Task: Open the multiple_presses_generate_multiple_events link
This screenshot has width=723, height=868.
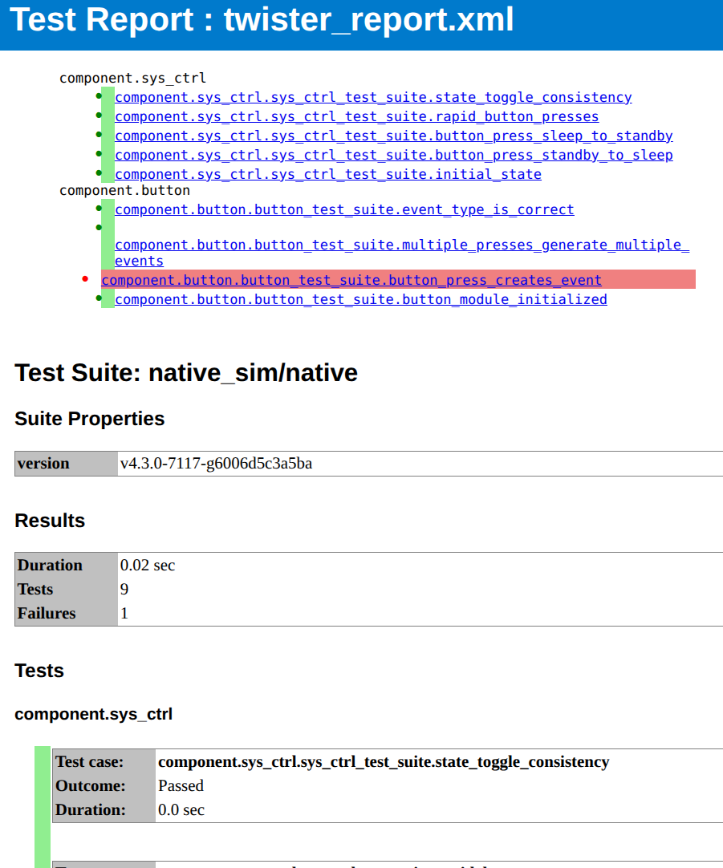Action: pyautogui.click(x=401, y=245)
